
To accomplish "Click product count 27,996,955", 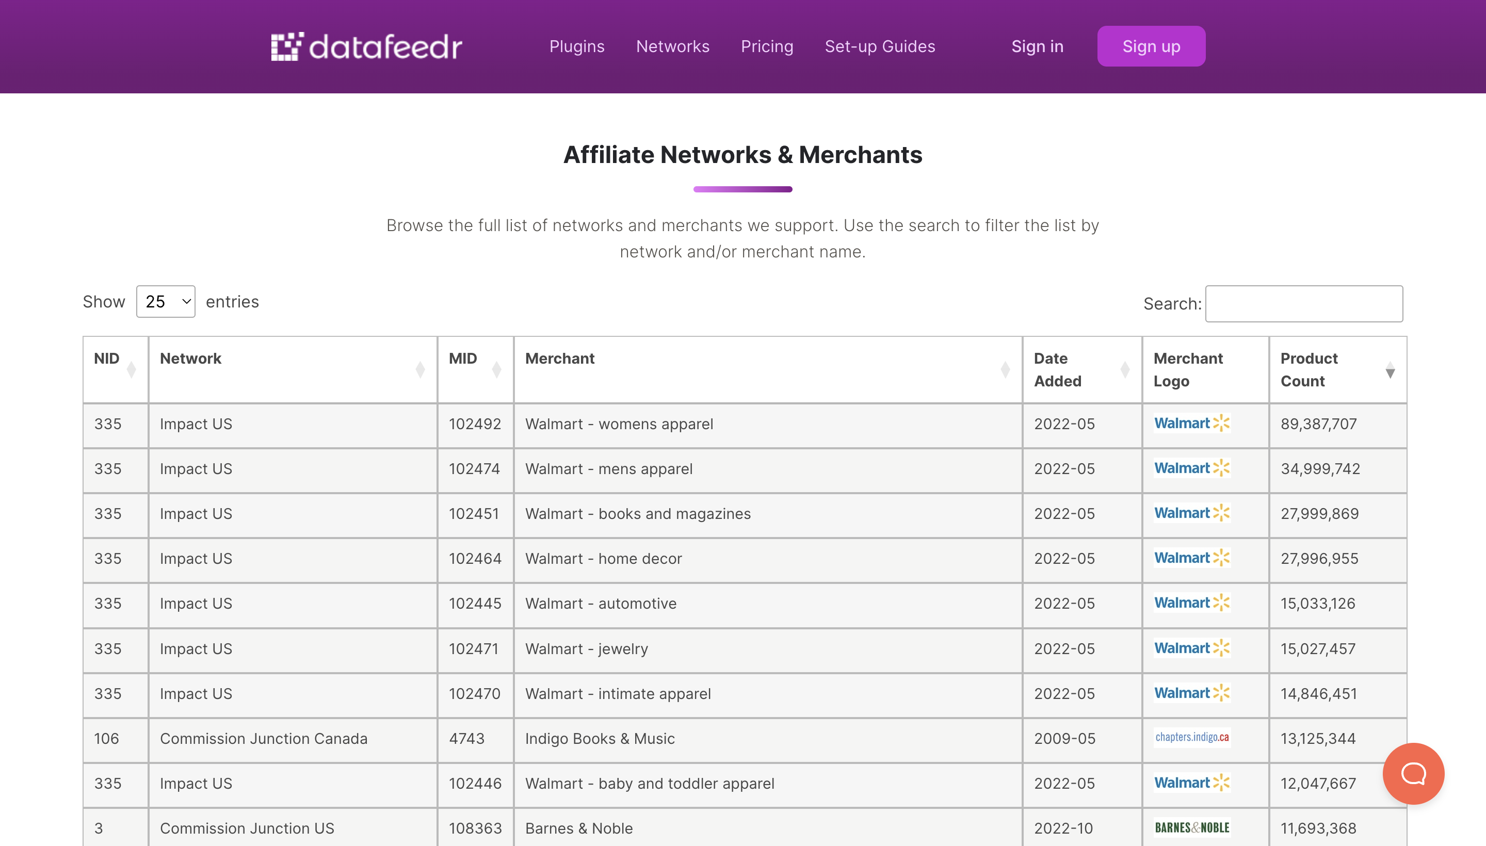I will pyautogui.click(x=1320, y=558).
